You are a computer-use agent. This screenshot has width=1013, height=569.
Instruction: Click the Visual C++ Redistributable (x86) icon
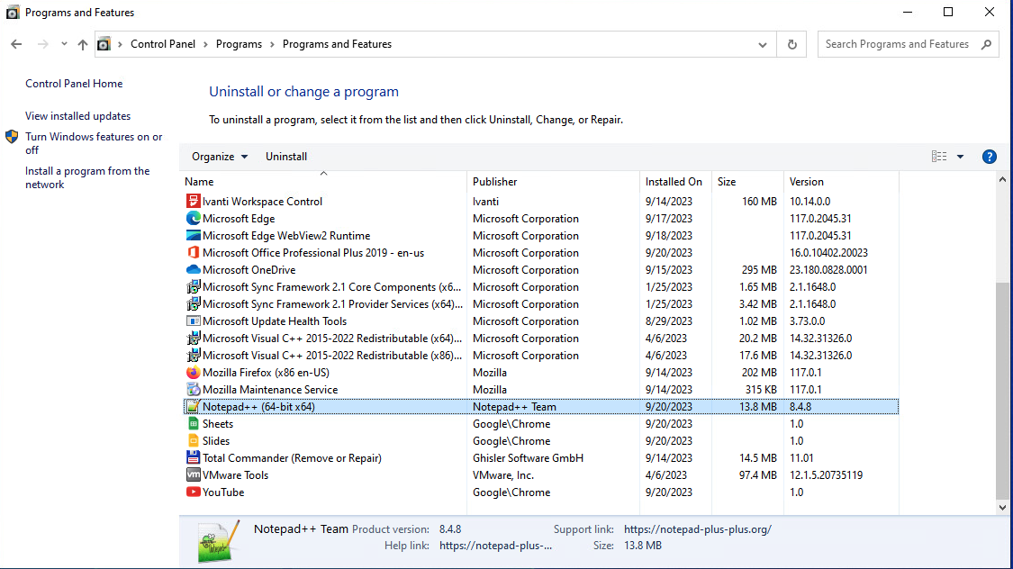tap(193, 356)
